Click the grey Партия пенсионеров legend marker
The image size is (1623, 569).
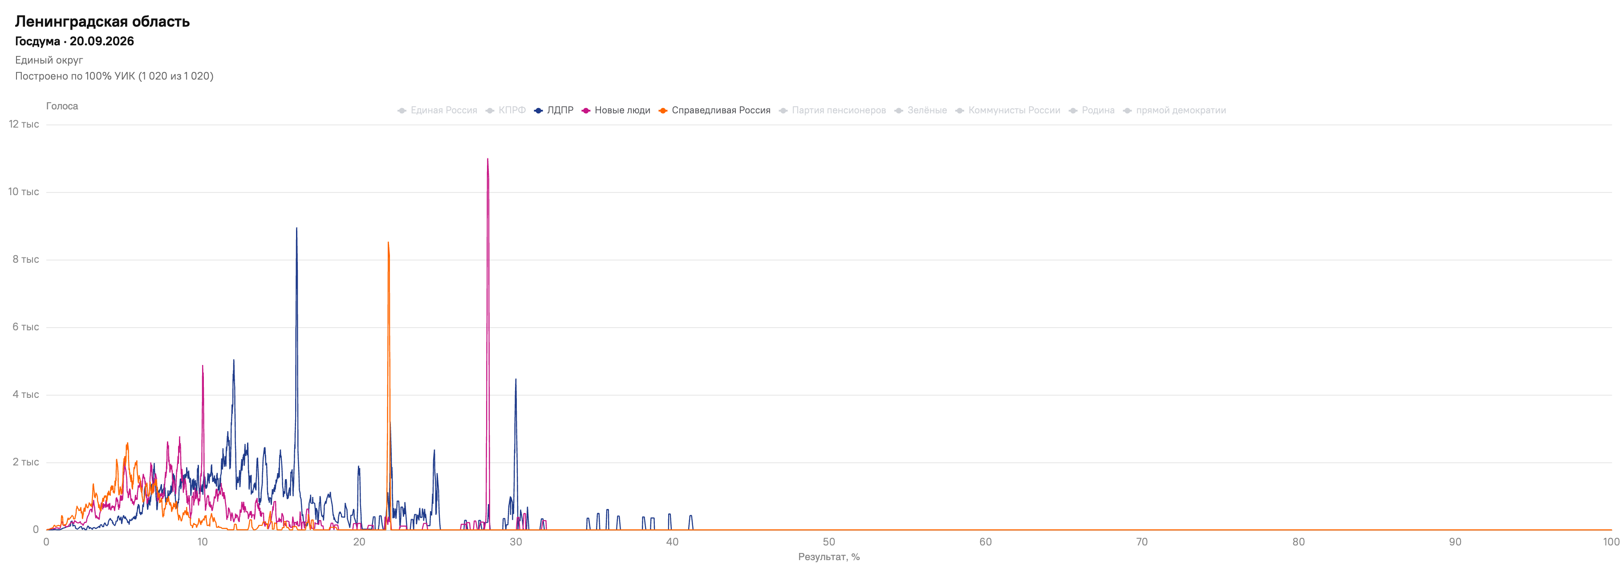[x=783, y=111]
